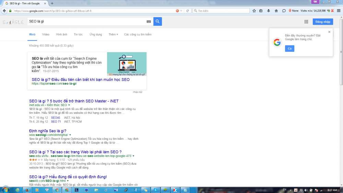The height and width of the screenshot is (193, 343).
Task: Open the Firefox downloads arrow
Action: tap(269, 11)
